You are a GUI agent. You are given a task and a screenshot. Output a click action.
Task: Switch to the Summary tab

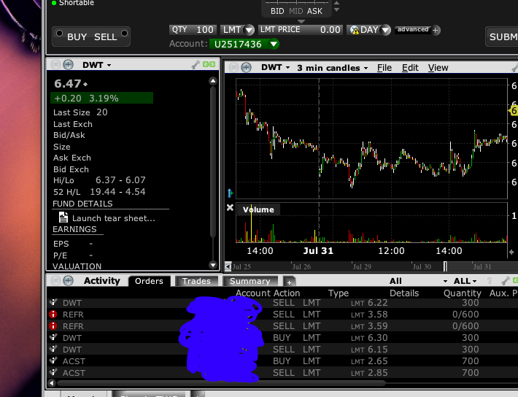250,281
